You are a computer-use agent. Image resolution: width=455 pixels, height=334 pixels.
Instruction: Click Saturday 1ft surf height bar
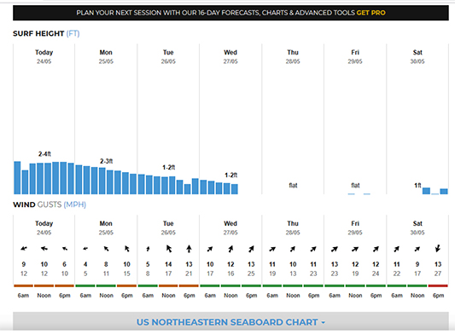click(426, 191)
